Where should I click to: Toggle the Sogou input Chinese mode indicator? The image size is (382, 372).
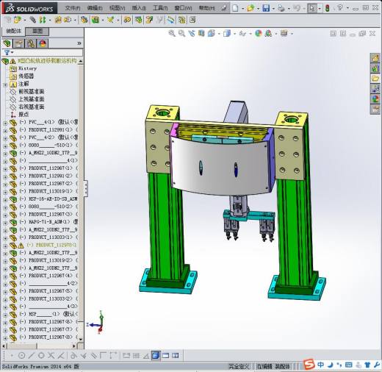click(320, 365)
